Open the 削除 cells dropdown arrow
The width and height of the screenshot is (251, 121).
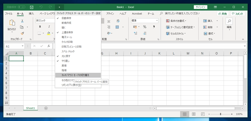pos(217,27)
